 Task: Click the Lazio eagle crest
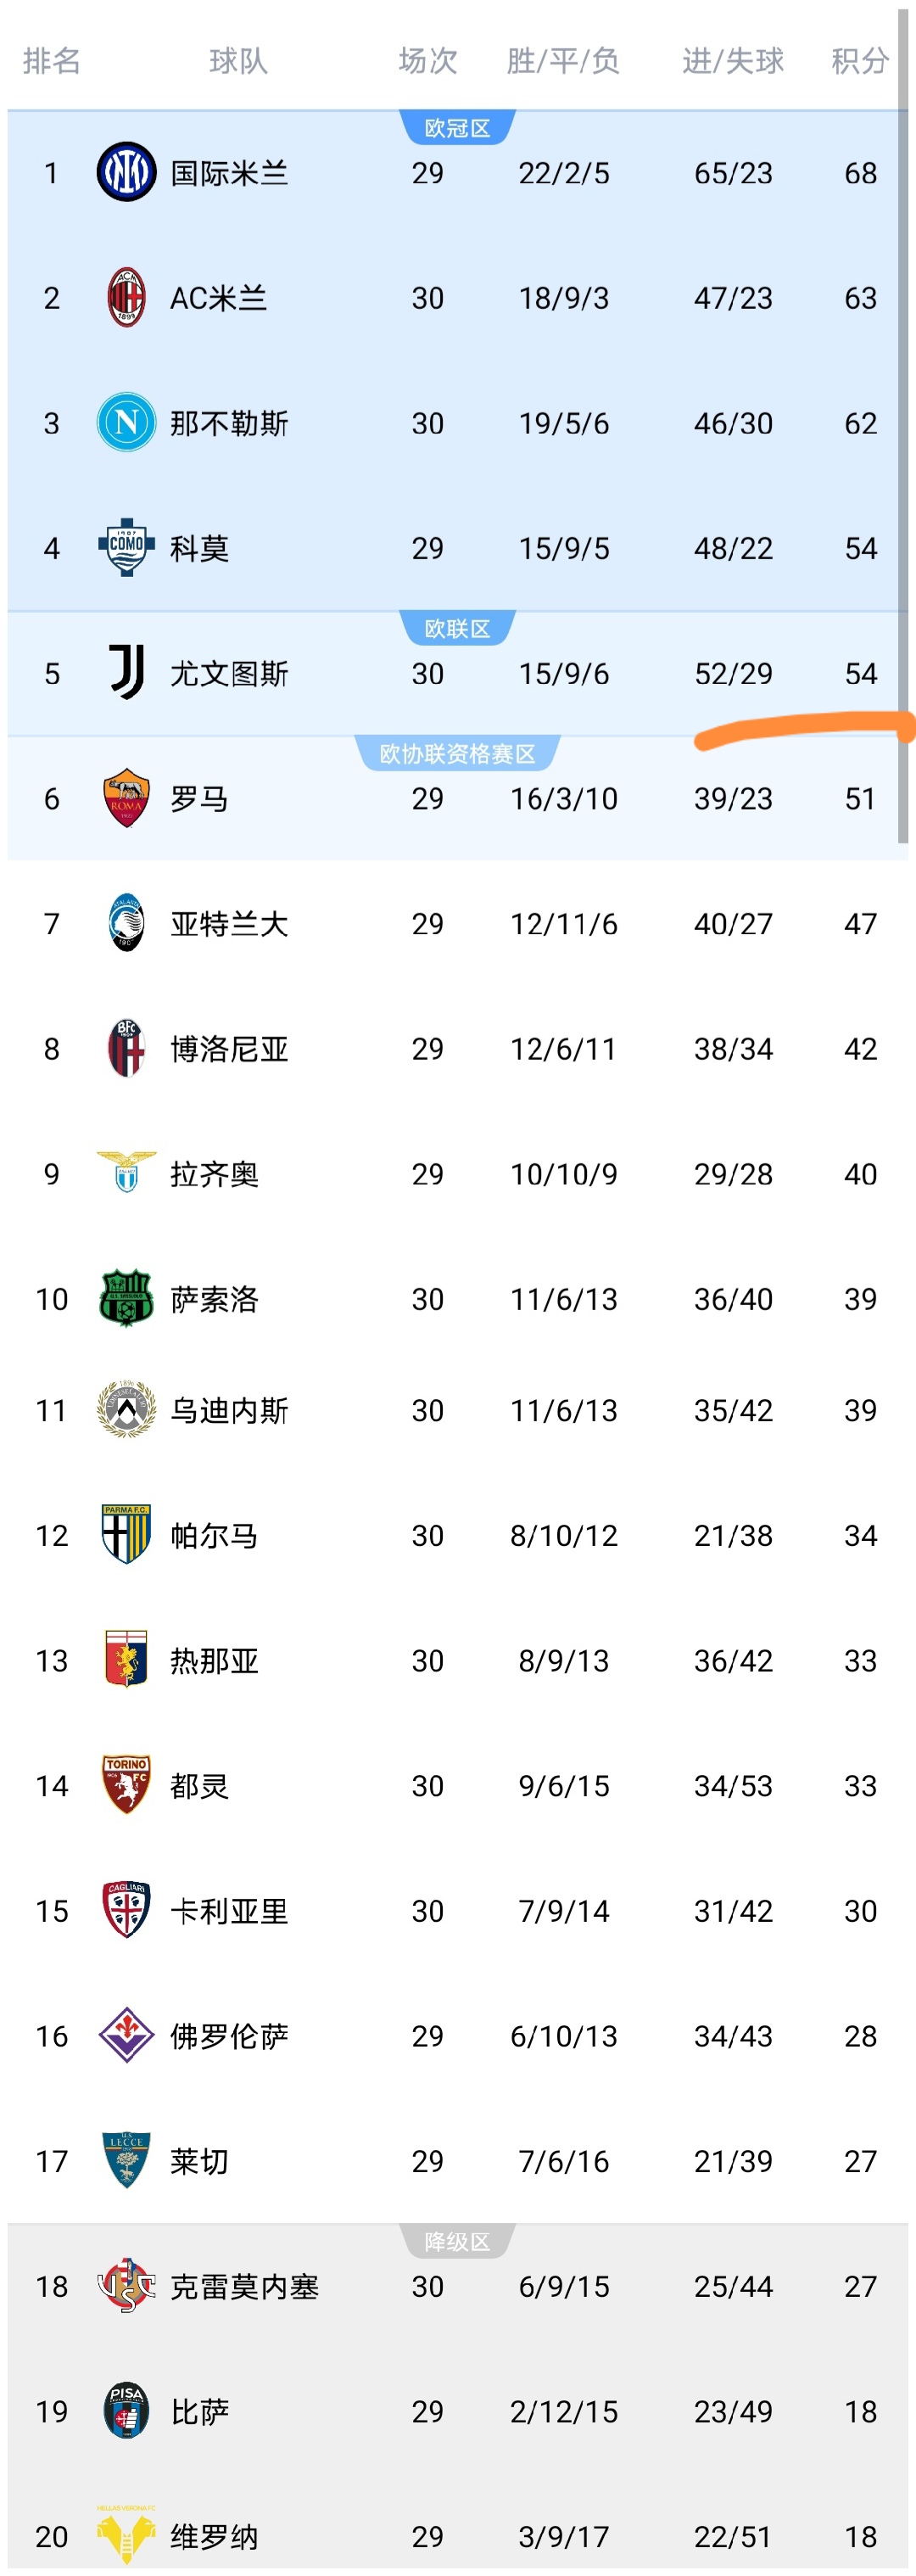126,1172
